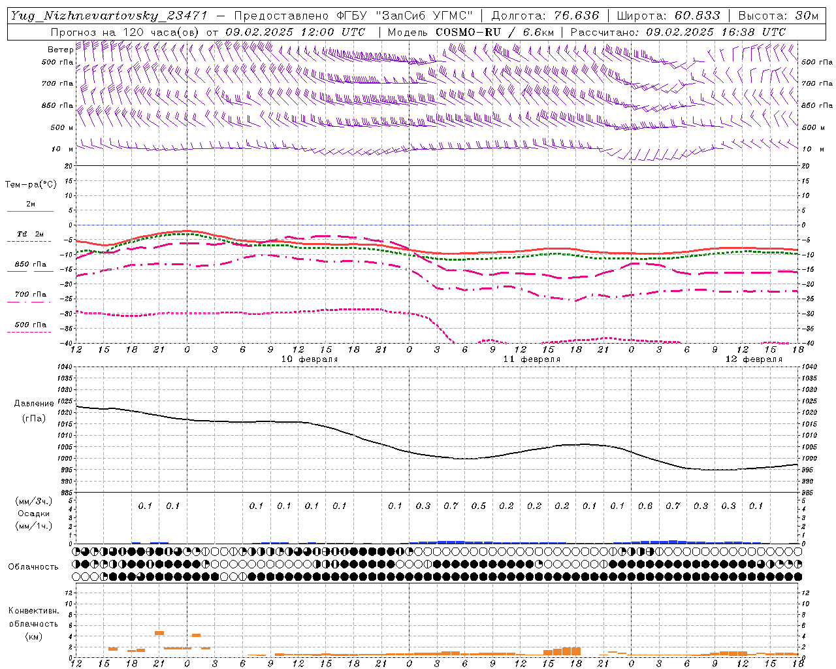Click the Ветер panel label
The width and height of the screenshot is (836, 669).
60,50
